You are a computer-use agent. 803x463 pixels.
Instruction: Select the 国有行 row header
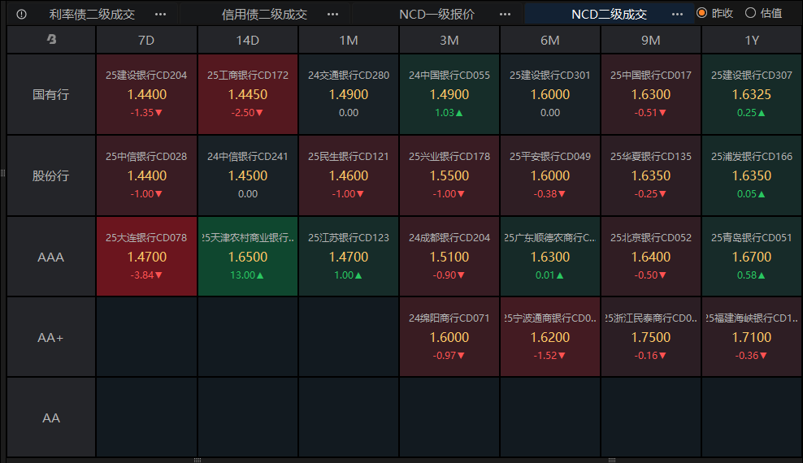coord(51,94)
